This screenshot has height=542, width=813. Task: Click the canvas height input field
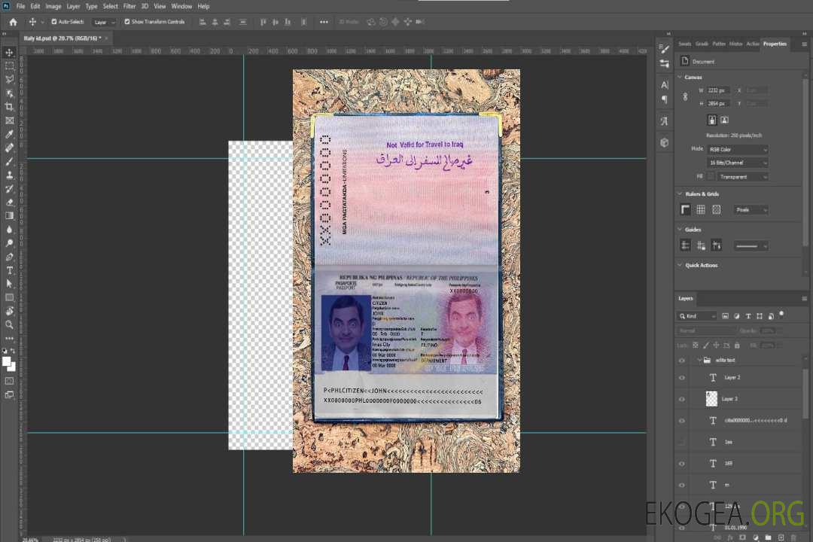(x=718, y=104)
